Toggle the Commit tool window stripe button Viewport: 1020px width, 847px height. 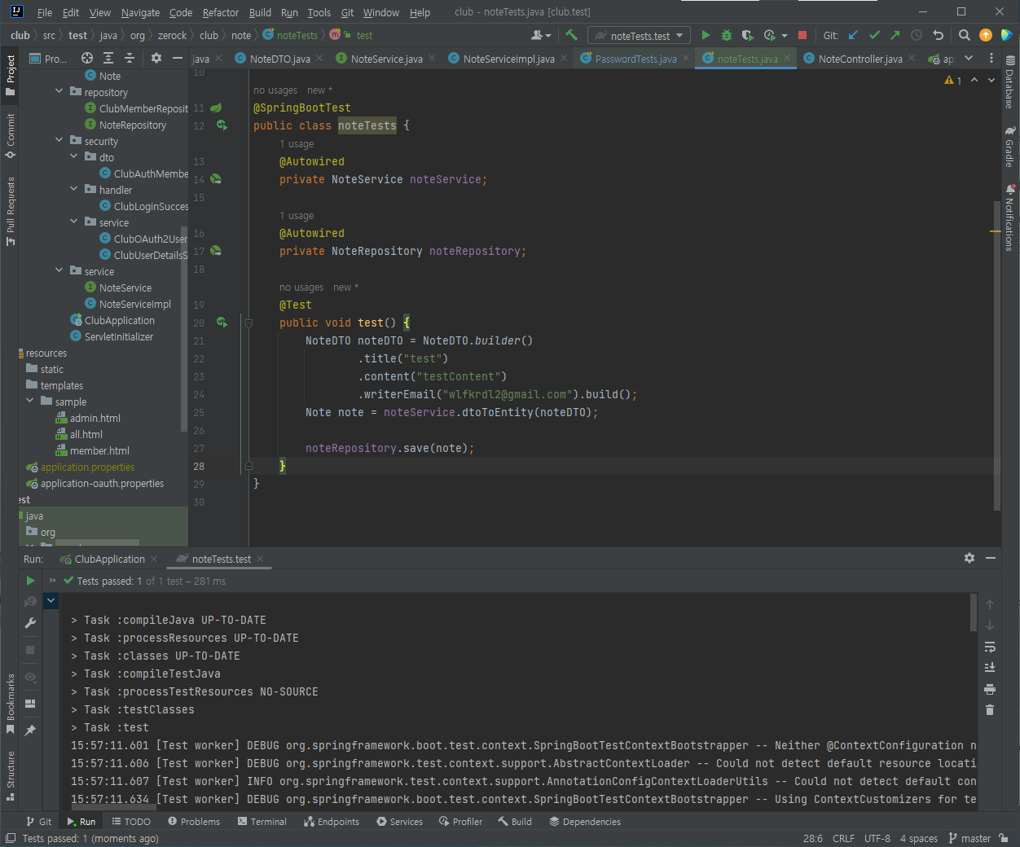click(x=10, y=136)
